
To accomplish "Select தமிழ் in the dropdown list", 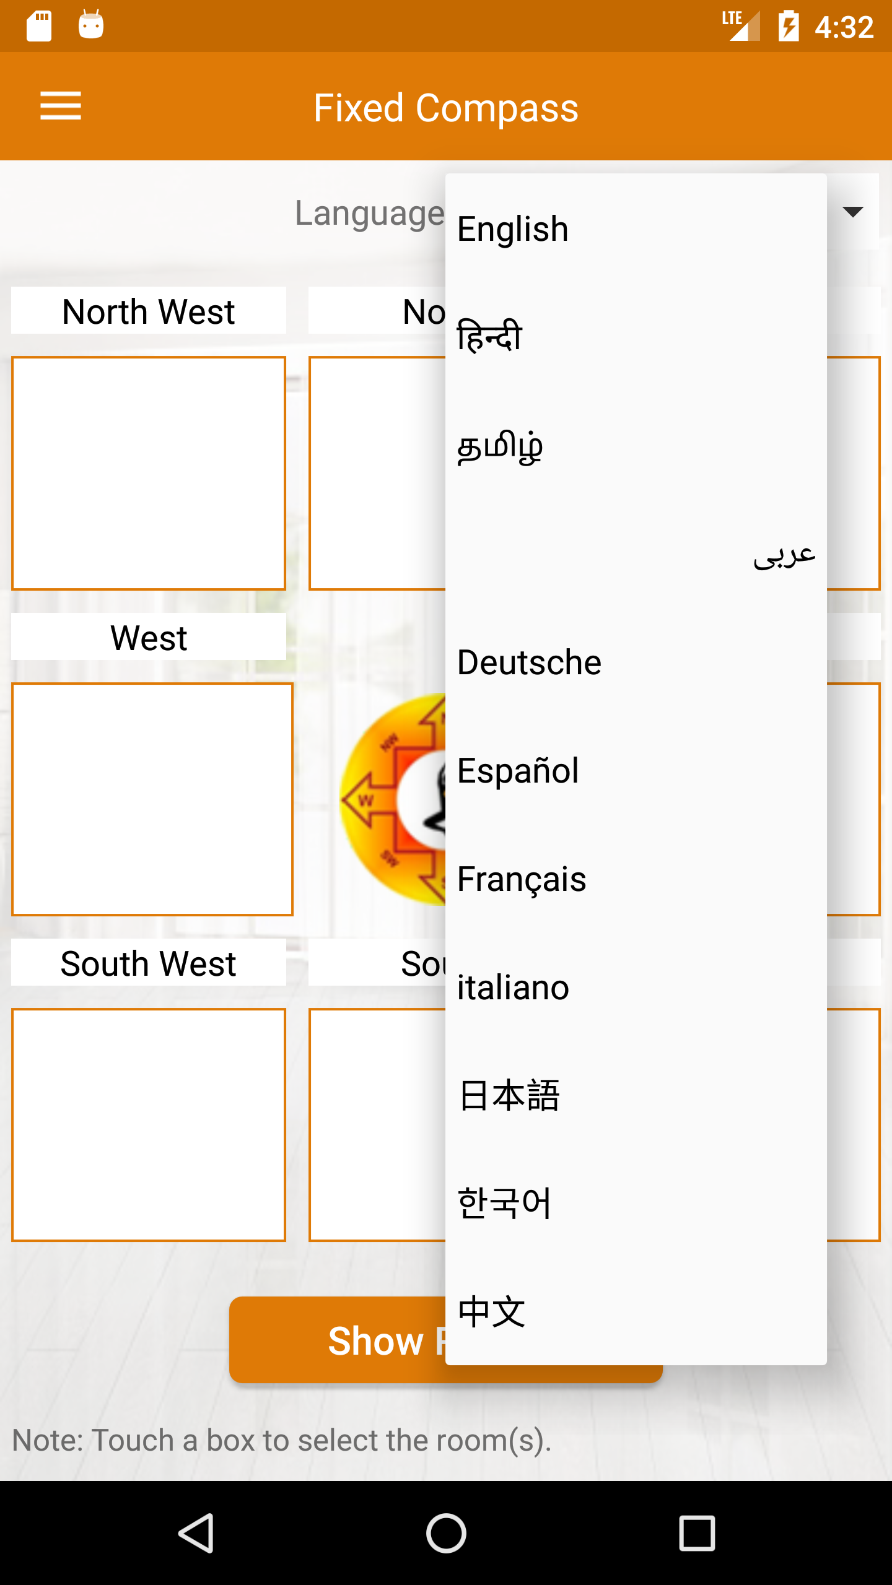I will 636,446.
